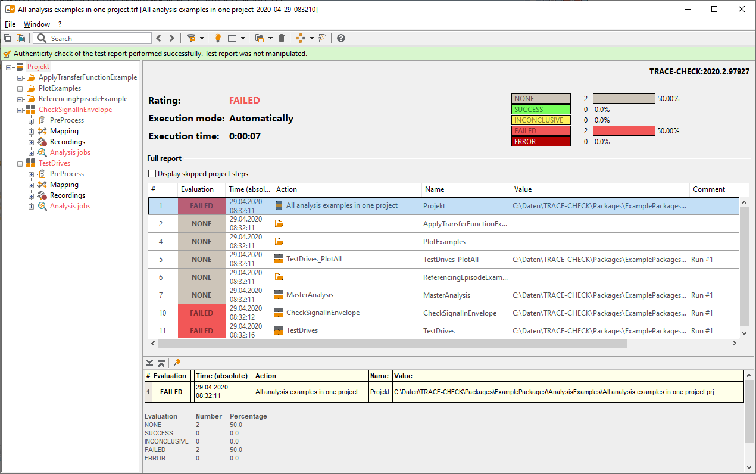Click the orange light bulb icon

pos(218,38)
